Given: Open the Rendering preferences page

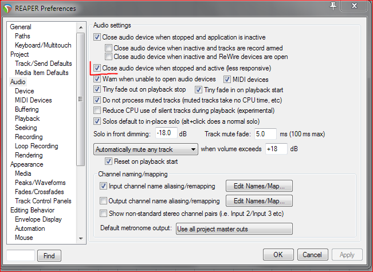Looking at the screenshot, I should pyautogui.click(x=29, y=155).
